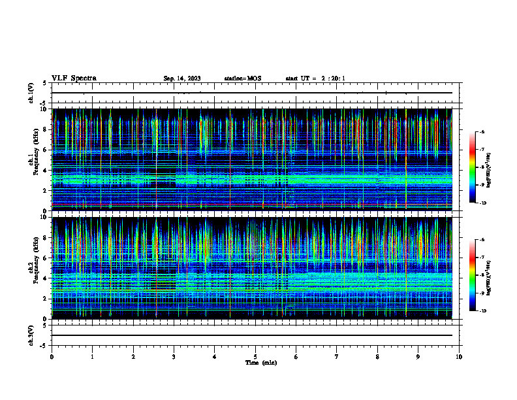Click the ch.2 "Frequency (kHz)" axis label
This screenshot has width=517, height=400.
point(36,259)
